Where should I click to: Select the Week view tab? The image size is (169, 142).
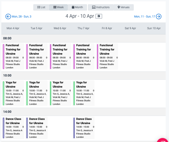(59, 7)
